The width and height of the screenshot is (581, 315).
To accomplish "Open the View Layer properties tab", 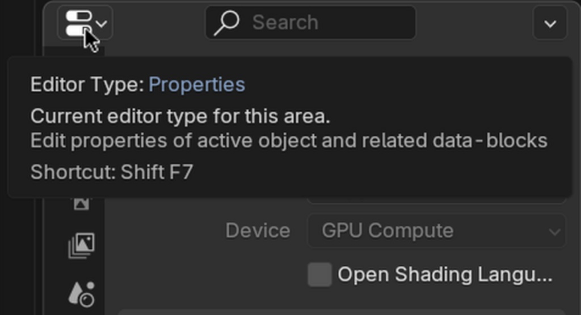I will [82, 246].
